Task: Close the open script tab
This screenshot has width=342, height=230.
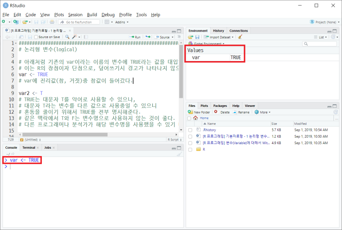Action: pyautogui.click(x=70, y=30)
